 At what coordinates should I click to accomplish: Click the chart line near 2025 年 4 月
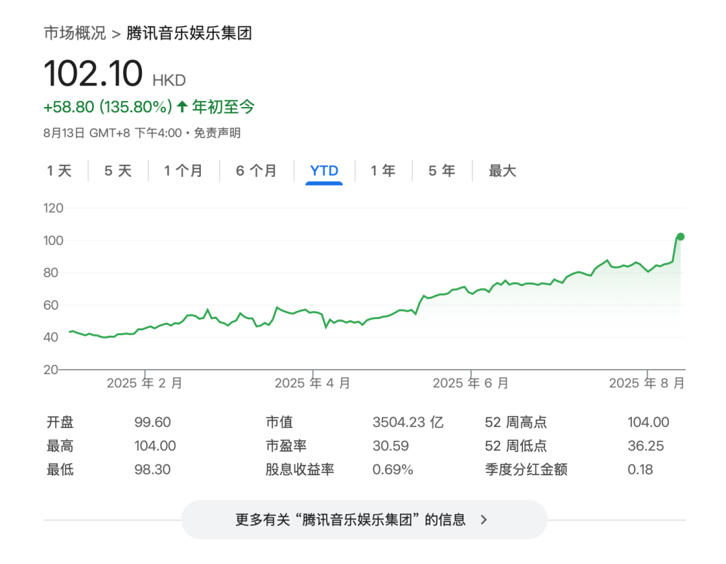(x=313, y=313)
